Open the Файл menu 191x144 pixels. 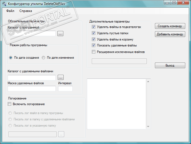10,11
